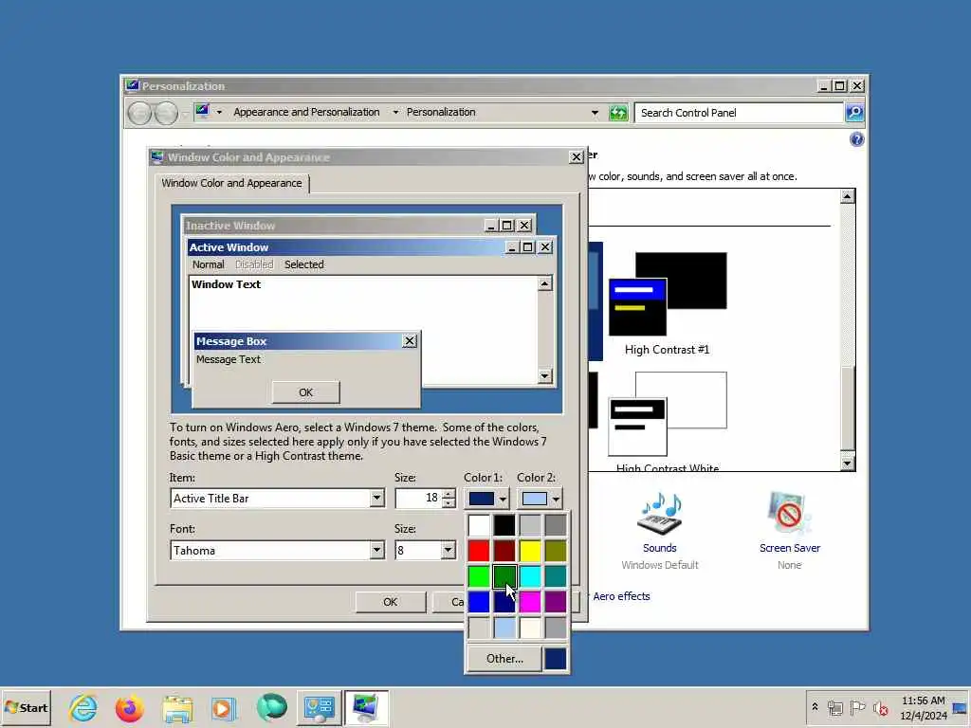
Task: Click the Other... custom color button
Action: (x=504, y=659)
